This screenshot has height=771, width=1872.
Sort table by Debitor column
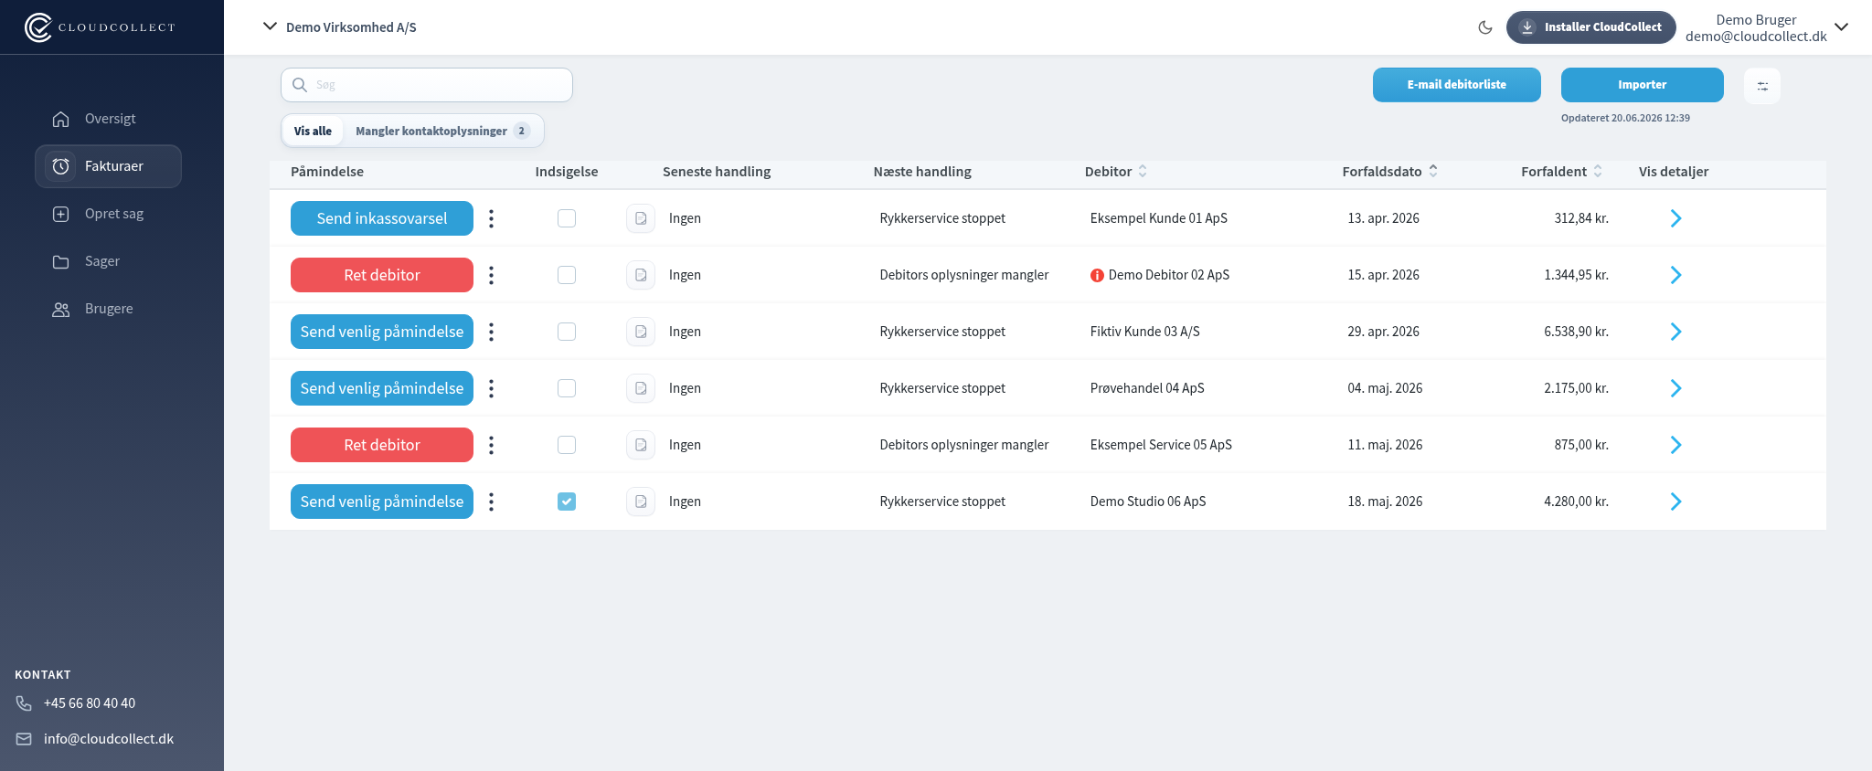(x=1115, y=172)
